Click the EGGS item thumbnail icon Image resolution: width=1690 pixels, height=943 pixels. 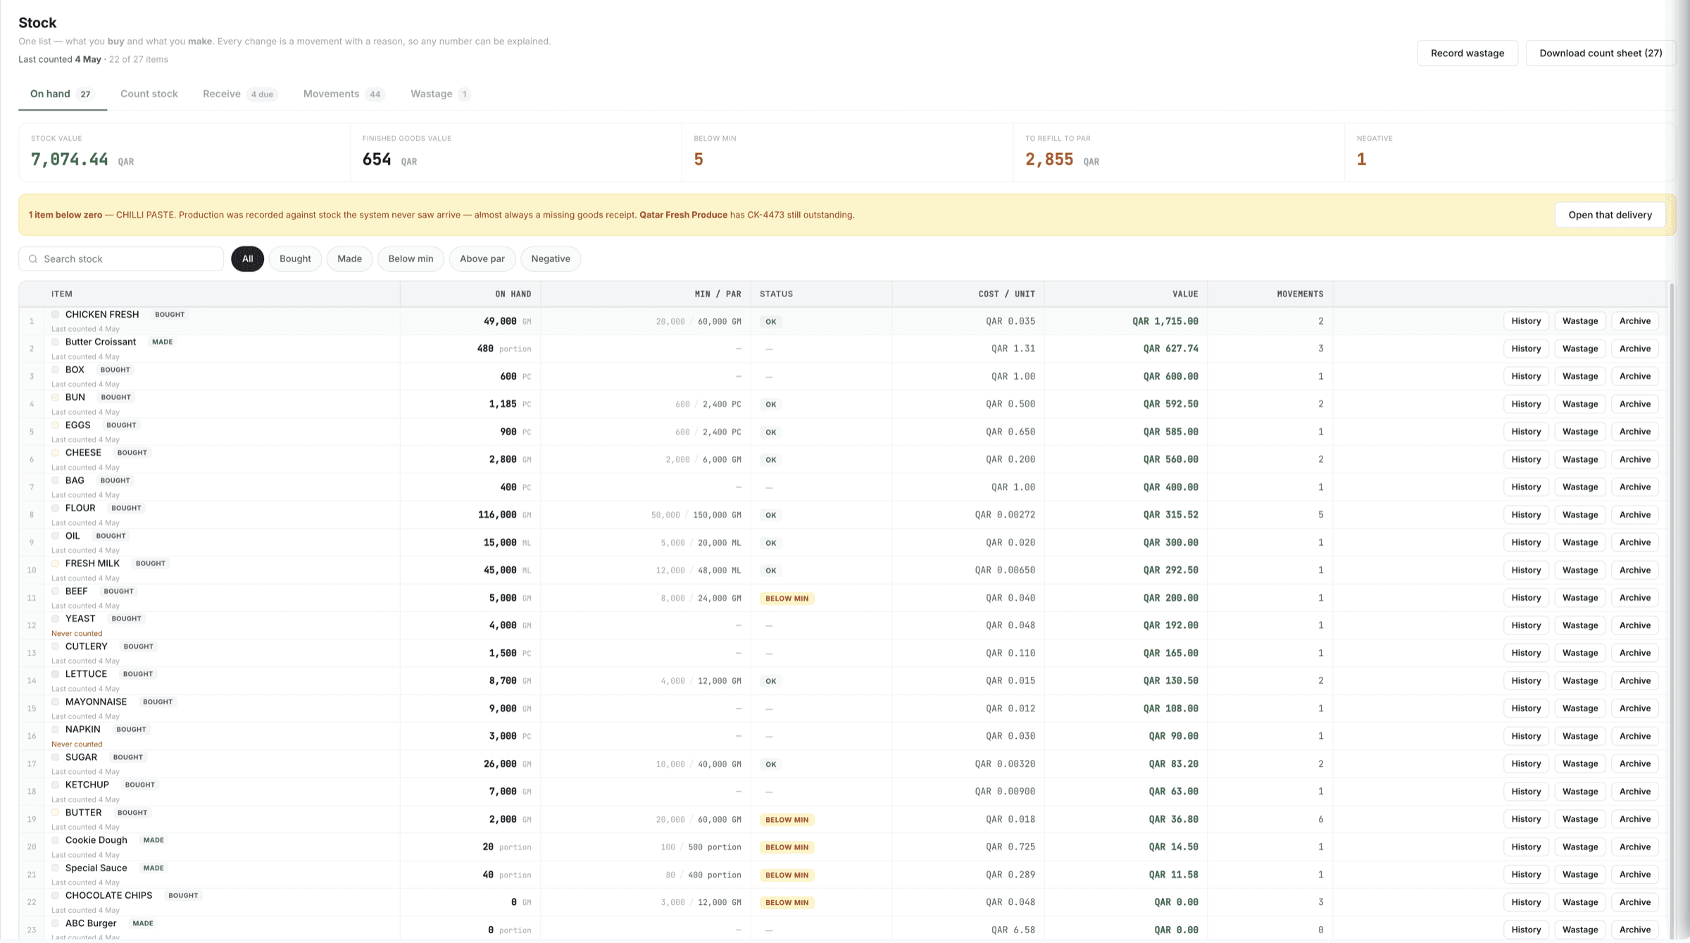click(x=56, y=425)
